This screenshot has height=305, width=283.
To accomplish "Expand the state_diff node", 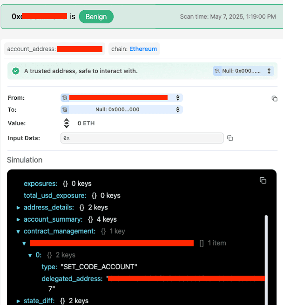I will click(x=18, y=301).
